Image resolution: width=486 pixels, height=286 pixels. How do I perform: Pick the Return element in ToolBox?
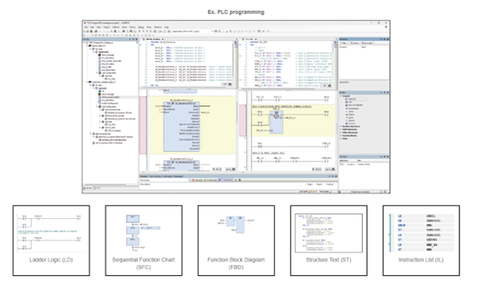coord(350,115)
